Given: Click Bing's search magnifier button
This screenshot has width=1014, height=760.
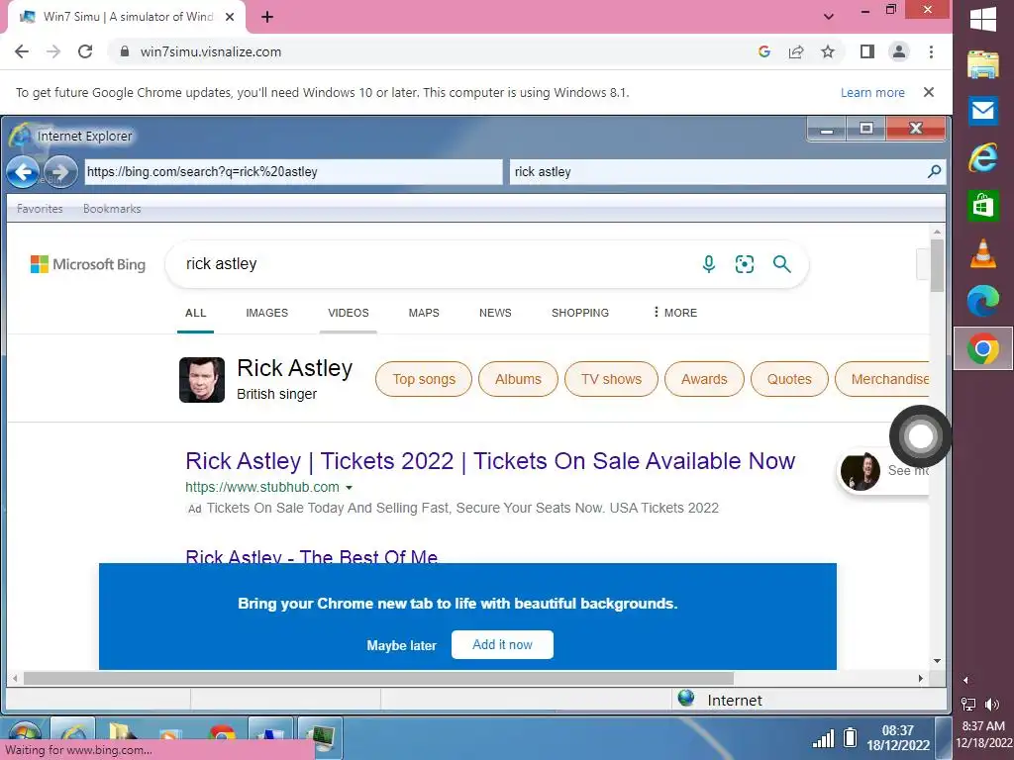Looking at the screenshot, I should coord(782,263).
